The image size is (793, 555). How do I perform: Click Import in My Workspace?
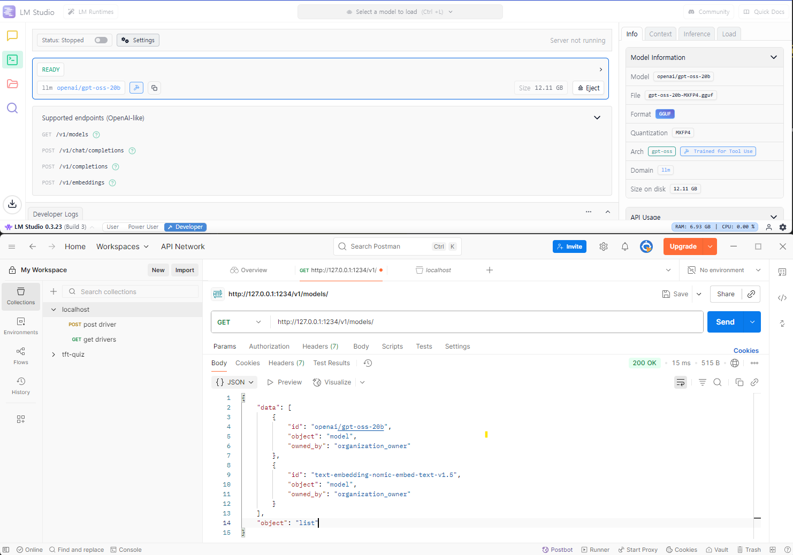point(185,270)
